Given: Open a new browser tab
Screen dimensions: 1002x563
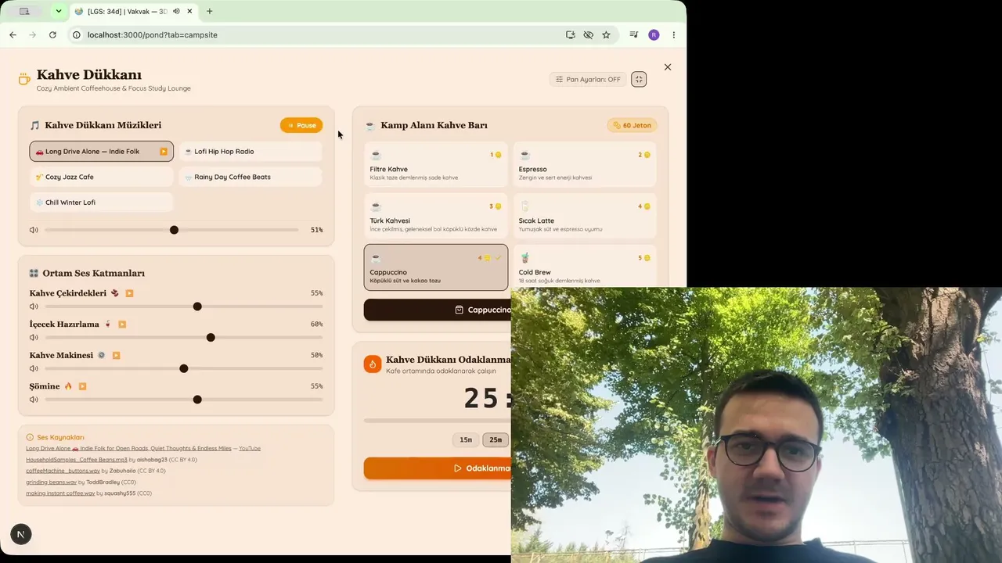Looking at the screenshot, I should coord(209,12).
